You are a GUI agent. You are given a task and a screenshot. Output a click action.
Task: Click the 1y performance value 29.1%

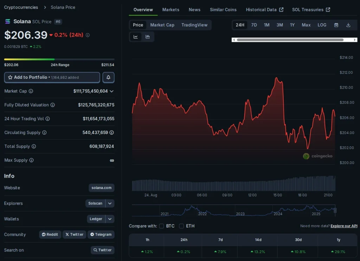point(338,252)
